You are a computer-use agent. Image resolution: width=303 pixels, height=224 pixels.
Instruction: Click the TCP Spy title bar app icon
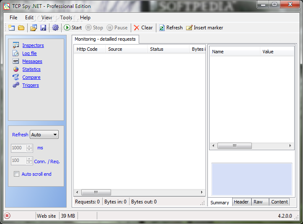pos(7,6)
